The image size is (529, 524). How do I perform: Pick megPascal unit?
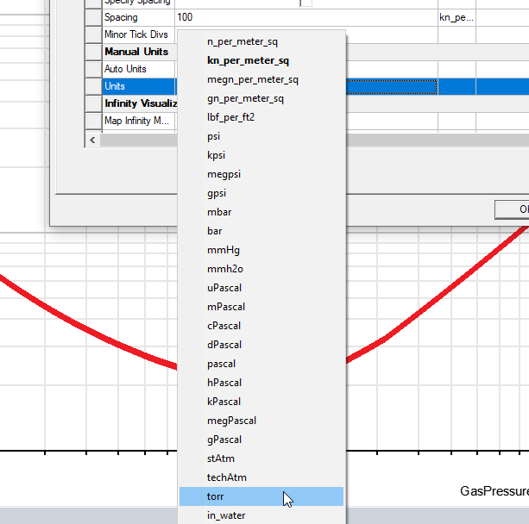coord(261,421)
